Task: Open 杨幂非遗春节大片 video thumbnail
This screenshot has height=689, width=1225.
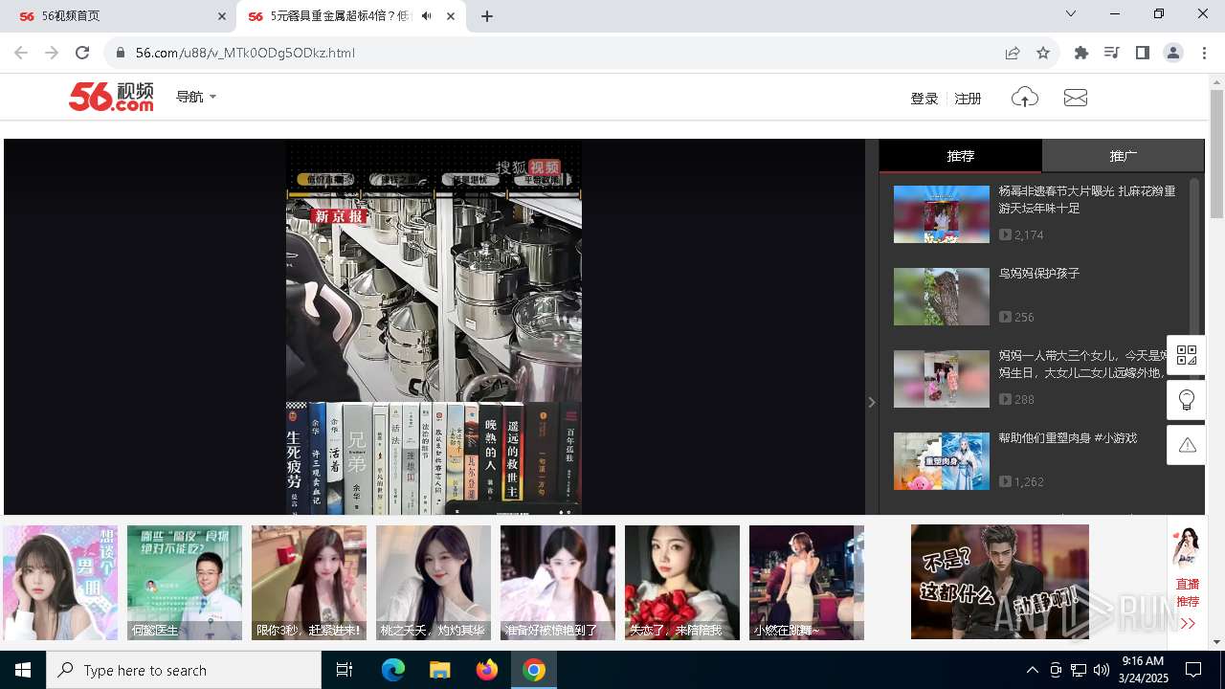Action: (x=942, y=214)
